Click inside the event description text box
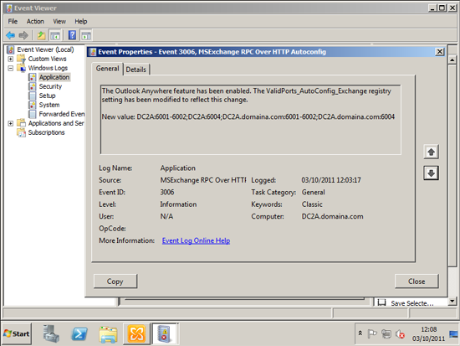 pyautogui.click(x=251, y=120)
